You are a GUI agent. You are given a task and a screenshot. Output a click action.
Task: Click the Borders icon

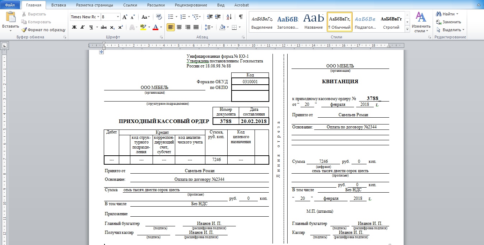[234, 27]
